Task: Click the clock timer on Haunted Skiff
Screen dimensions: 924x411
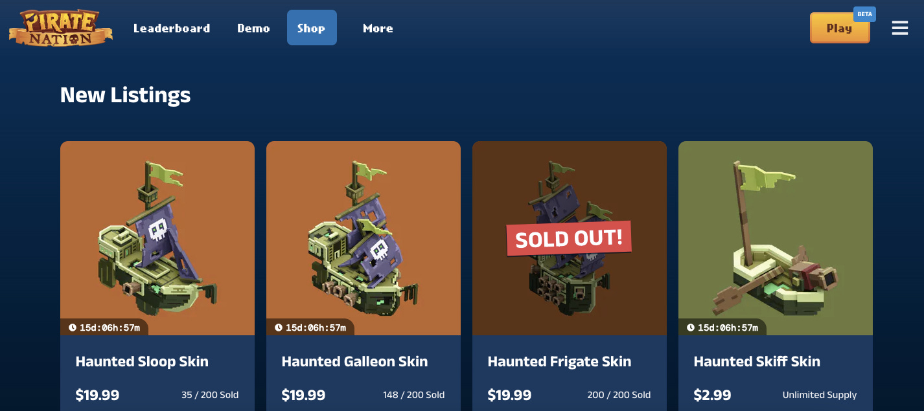Action: 722,328
